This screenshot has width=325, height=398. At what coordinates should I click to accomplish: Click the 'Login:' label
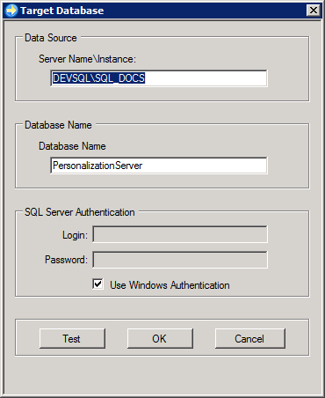click(75, 235)
